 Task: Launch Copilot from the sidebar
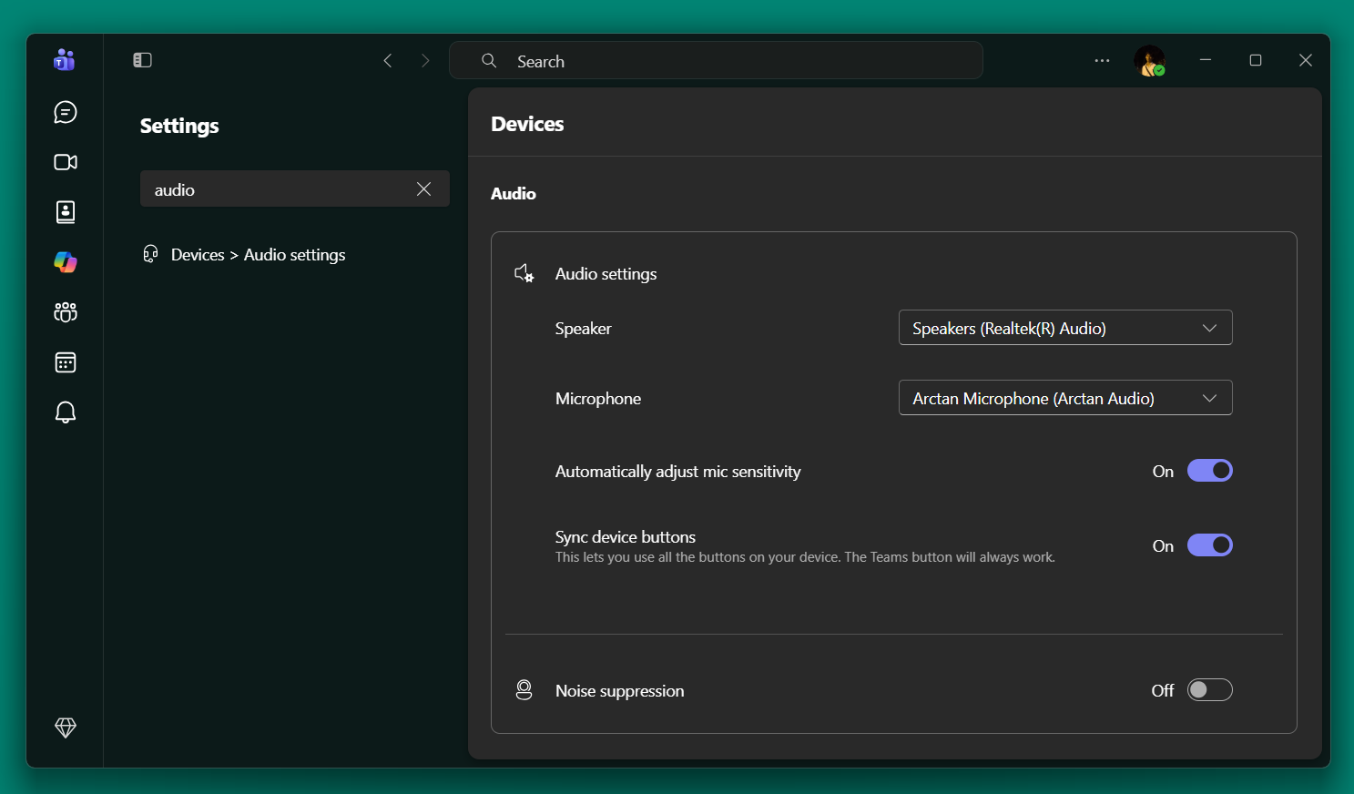66,262
